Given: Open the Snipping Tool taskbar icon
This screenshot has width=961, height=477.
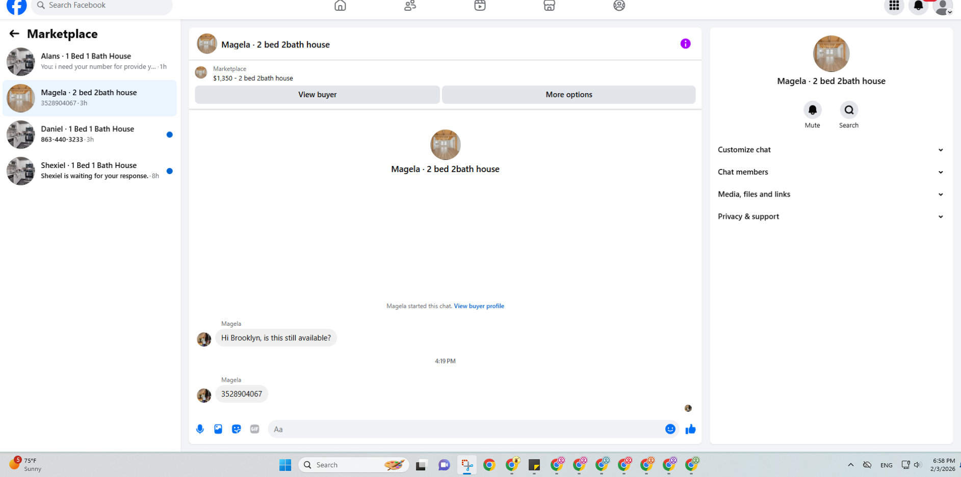Looking at the screenshot, I should click(x=467, y=465).
